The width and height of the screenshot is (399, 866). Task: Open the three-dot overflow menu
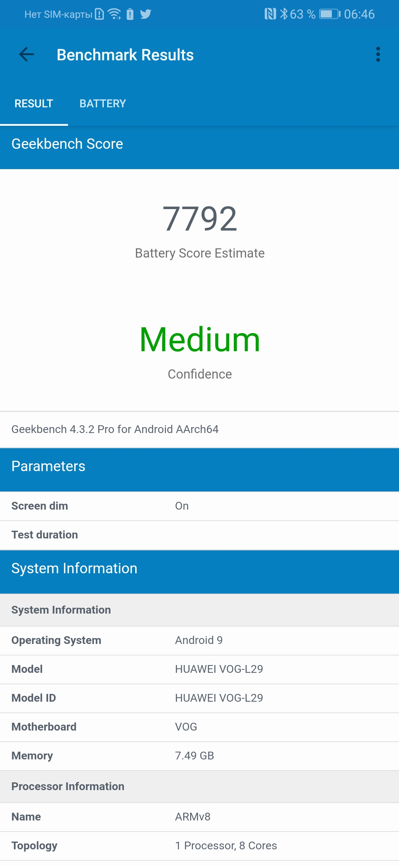378,55
